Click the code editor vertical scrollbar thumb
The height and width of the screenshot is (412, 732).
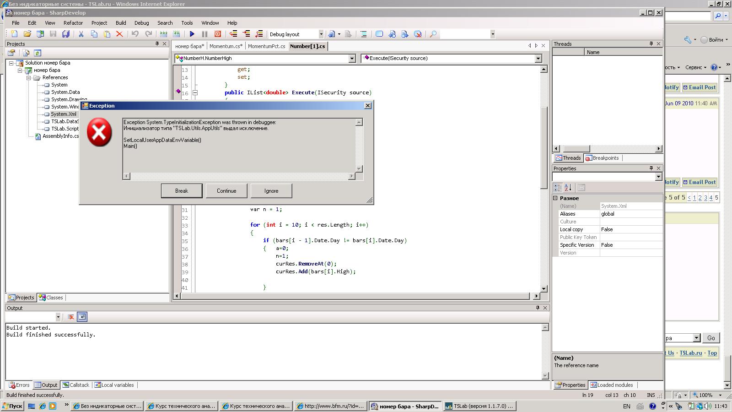pos(544,146)
